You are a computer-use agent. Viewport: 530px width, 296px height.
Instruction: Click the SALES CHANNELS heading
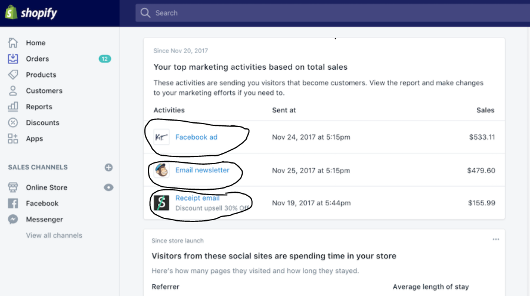point(38,167)
